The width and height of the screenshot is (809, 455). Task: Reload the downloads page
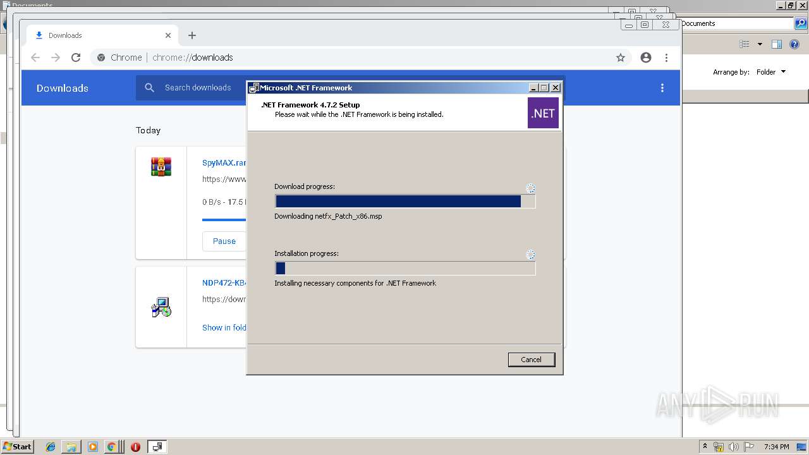76,58
